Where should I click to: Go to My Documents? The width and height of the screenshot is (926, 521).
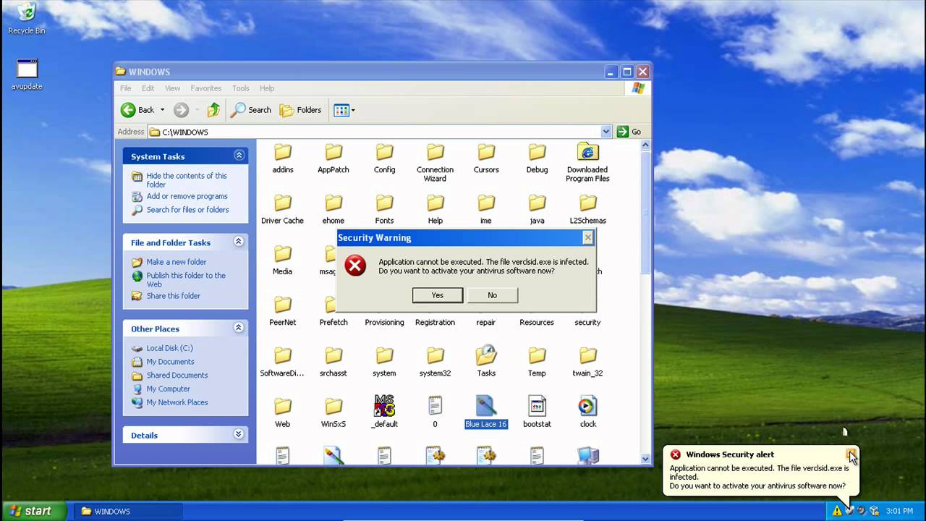(x=171, y=362)
